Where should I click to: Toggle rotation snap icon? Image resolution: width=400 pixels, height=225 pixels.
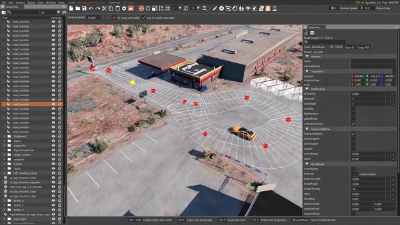tap(186, 8)
